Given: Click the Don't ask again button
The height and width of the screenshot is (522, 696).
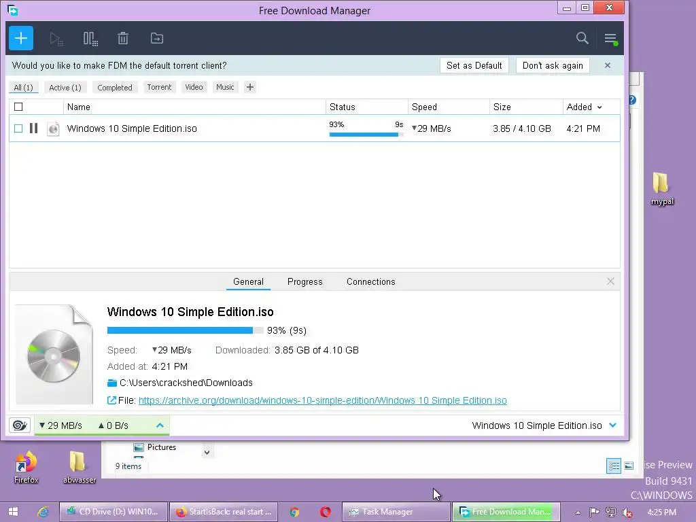Looking at the screenshot, I should coord(553,65).
